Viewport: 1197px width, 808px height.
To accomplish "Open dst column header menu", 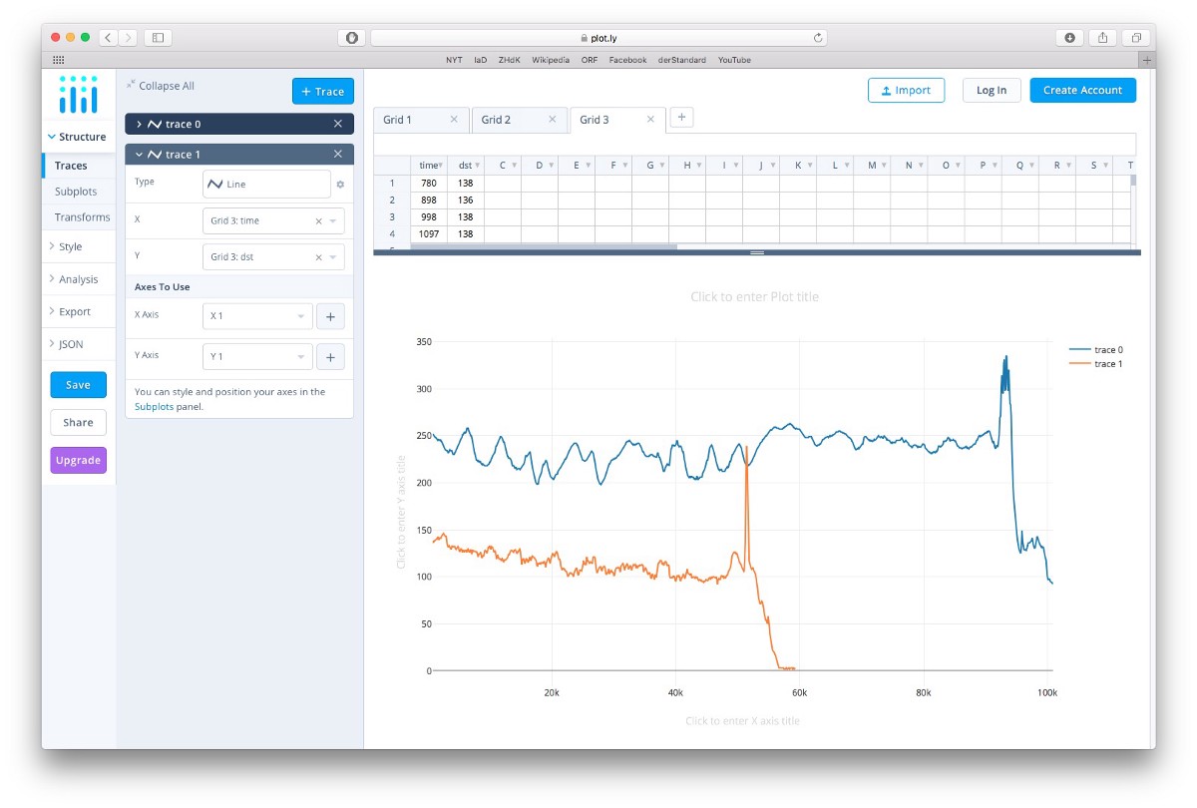I will pos(477,165).
